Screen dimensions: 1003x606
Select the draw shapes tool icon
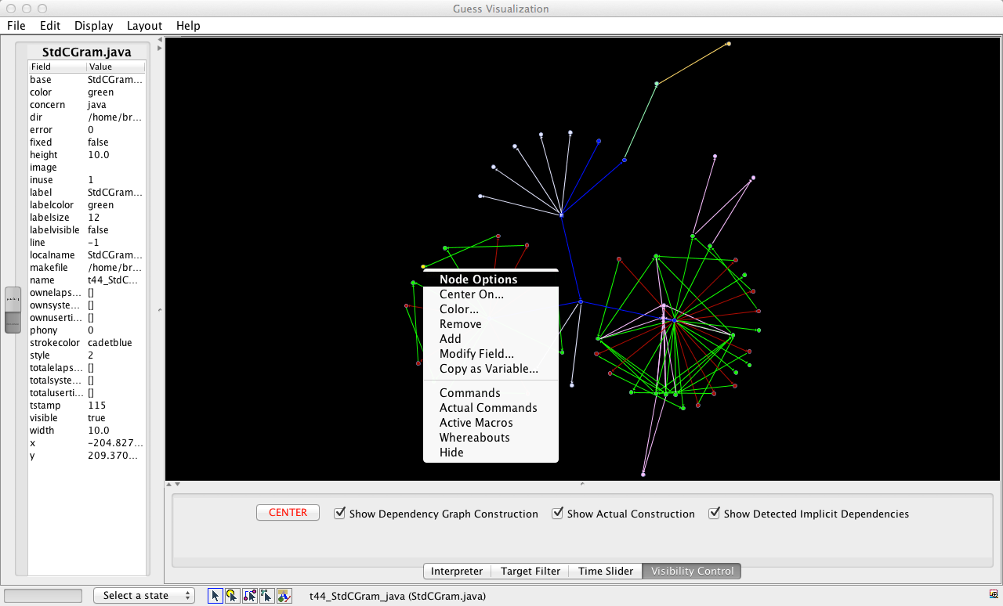coord(284,596)
